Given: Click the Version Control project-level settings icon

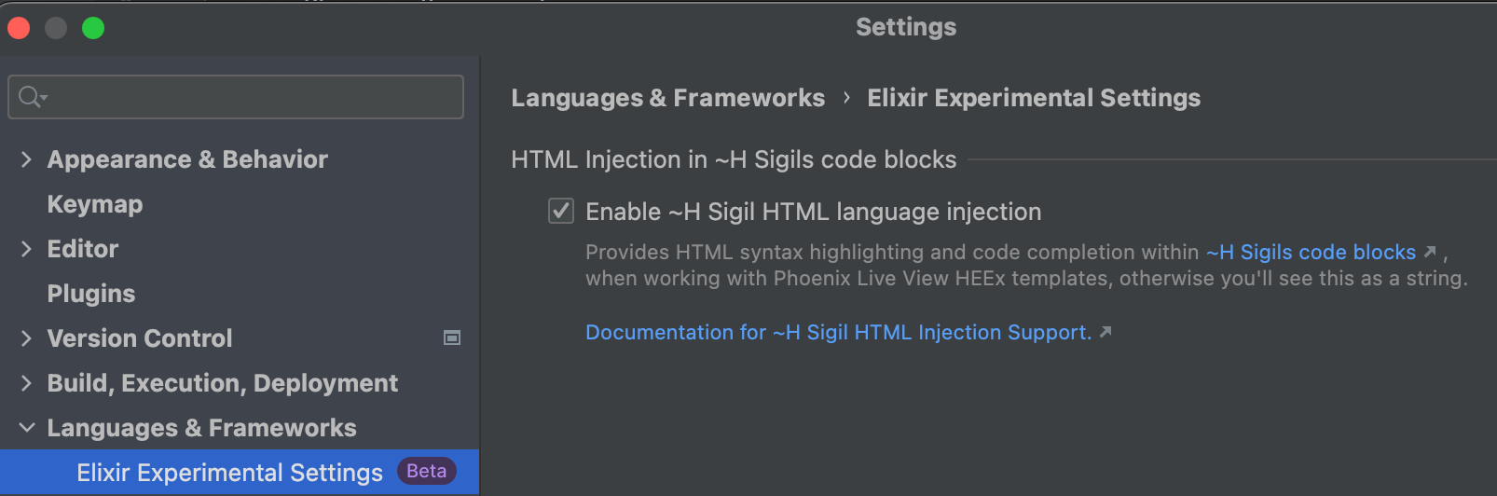Looking at the screenshot, I should click(452, 338).
